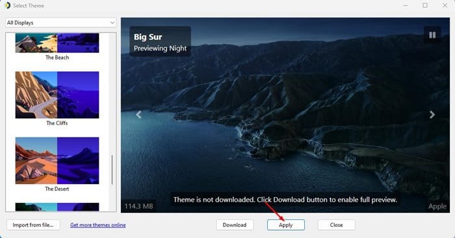This screenshot has height=238, width=455.
Task: Click the theme not downloaded message
Action: [285, 200]
